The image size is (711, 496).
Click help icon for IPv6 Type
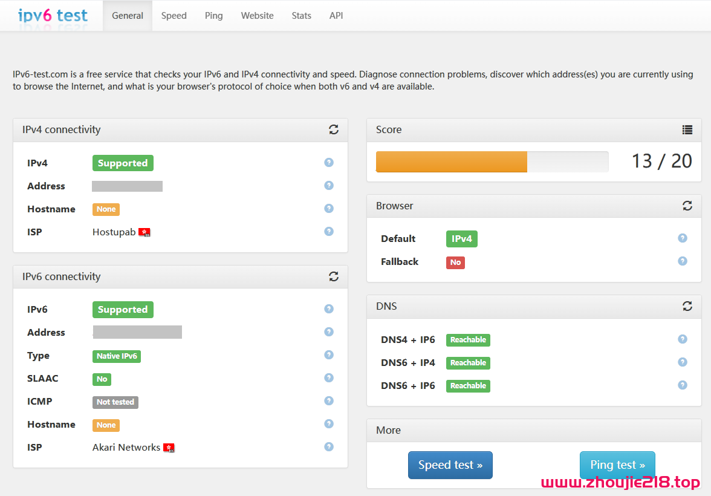[x=329, y=355]
